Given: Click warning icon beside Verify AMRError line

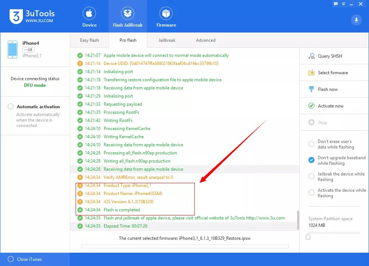Looking at the screenshot, I should (80, 177).
